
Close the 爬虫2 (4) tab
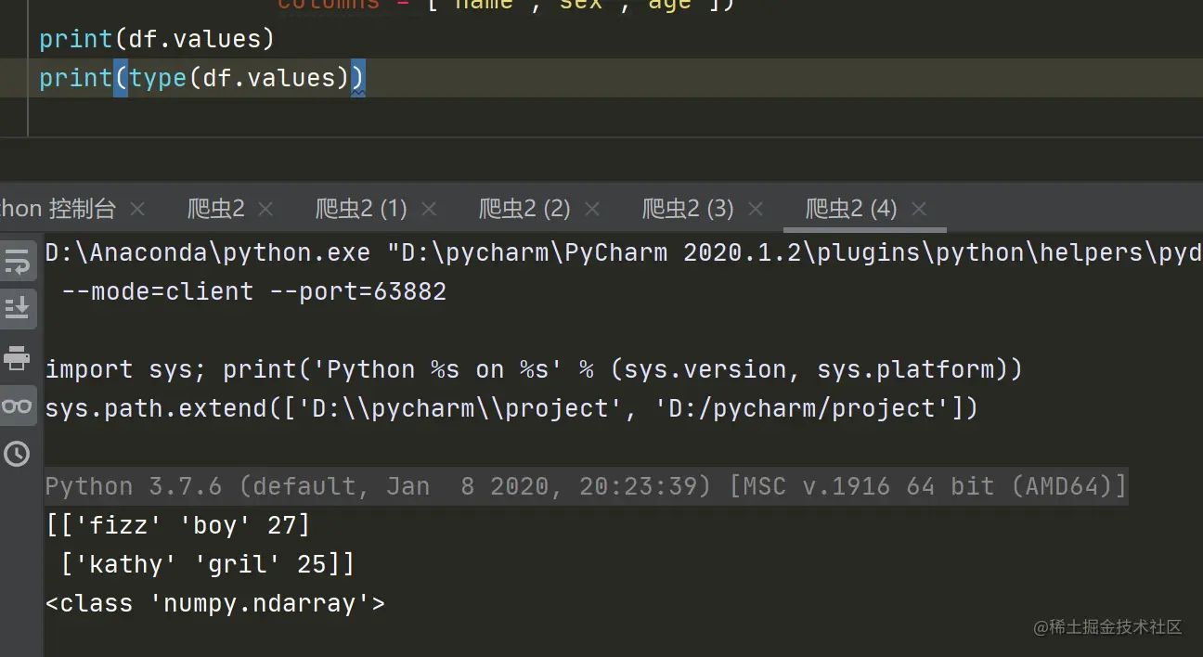point(919,209)
